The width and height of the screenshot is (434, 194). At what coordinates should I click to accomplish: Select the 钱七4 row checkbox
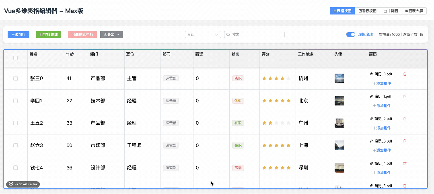click(x=16, y=168)
